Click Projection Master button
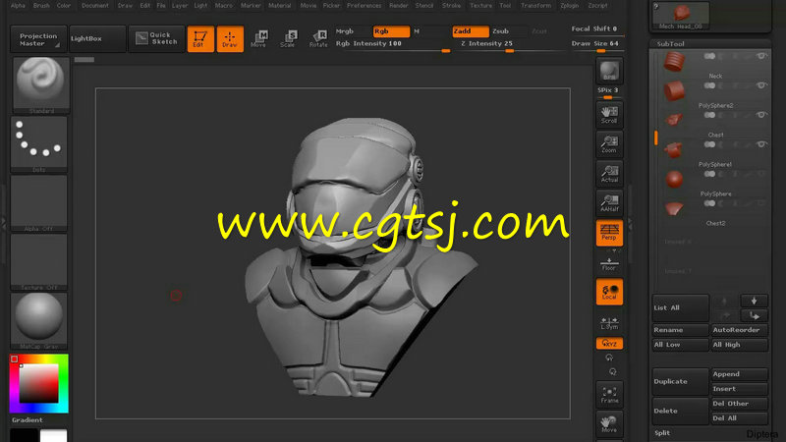Viewport: 786px width, 442px height. coord(38,39)
